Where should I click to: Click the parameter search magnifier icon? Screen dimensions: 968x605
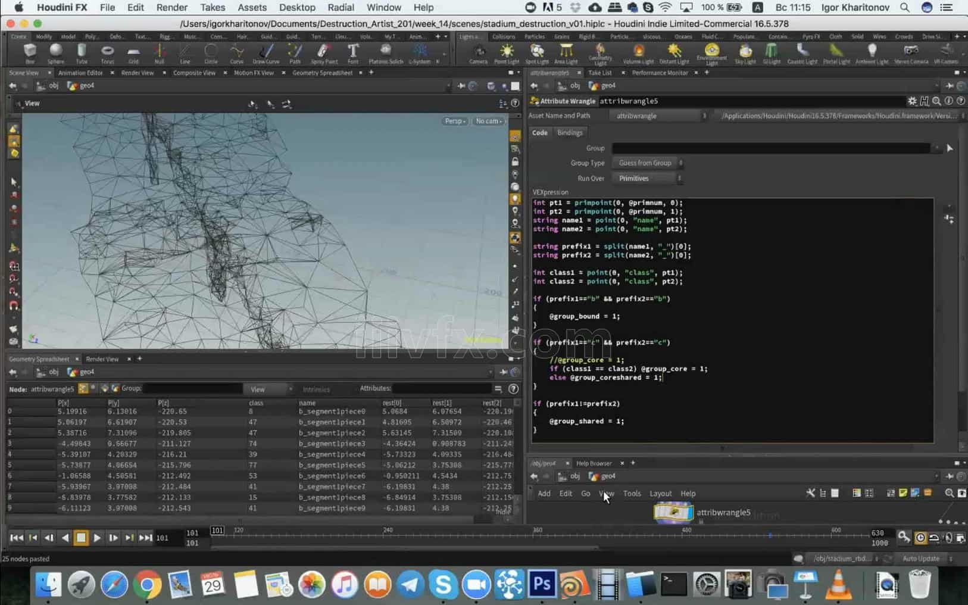click(x=936, y=101)
